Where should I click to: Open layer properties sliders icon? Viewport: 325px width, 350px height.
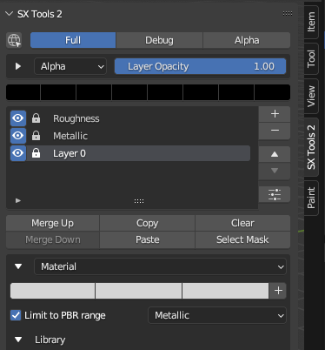click(275, 194)
